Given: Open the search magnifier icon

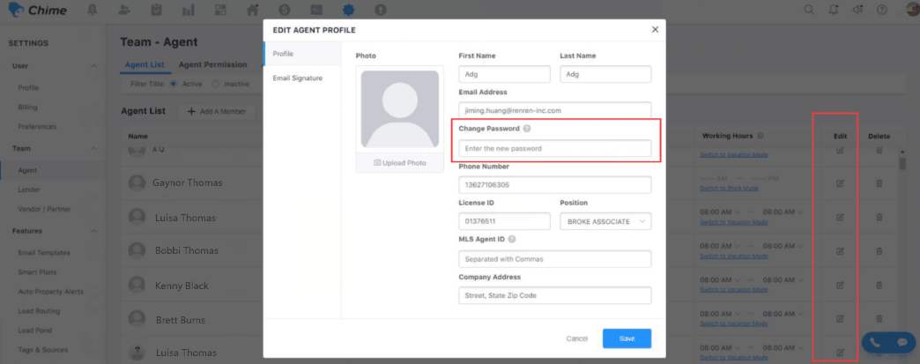Looking at the screenshot, I should click(x=809, y=10).
